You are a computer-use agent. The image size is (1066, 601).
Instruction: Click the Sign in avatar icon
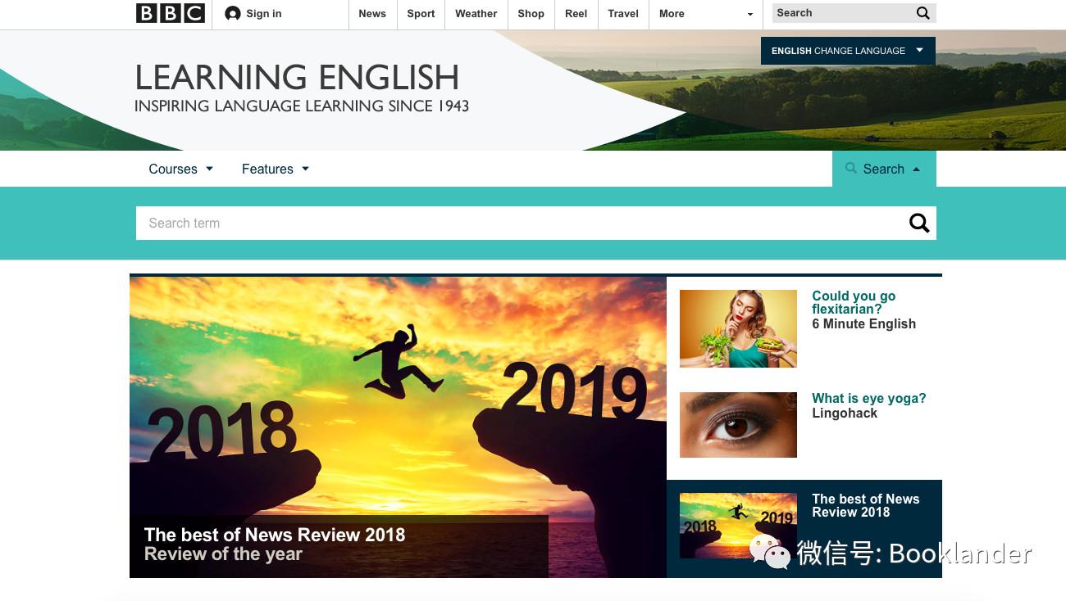tap(233, 13)
